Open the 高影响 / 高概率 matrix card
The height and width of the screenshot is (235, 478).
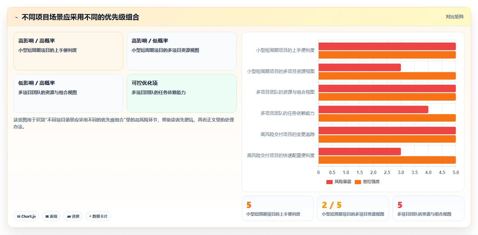coord(68,51)
